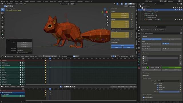This screenshot has width=183, height=103.
Task: Select the Select Box tool
Action: pyautogui.click(x=3, y=10)
